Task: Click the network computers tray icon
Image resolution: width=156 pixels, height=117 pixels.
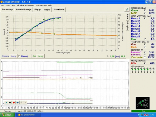Action: click(x=147, y=115)
